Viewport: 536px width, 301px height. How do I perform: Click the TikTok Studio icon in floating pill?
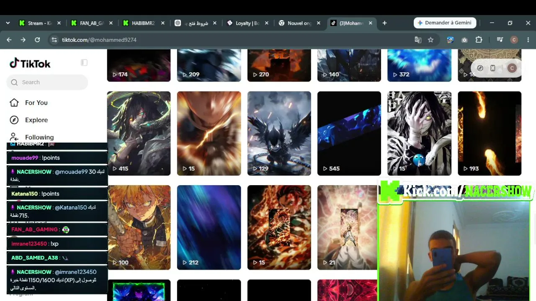480,68
